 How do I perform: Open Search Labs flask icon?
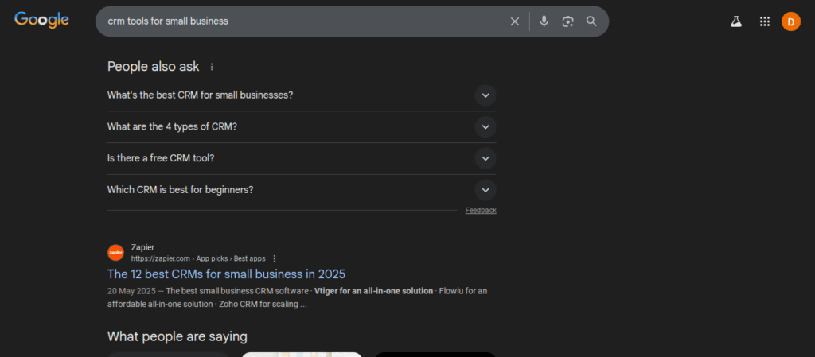736,22
